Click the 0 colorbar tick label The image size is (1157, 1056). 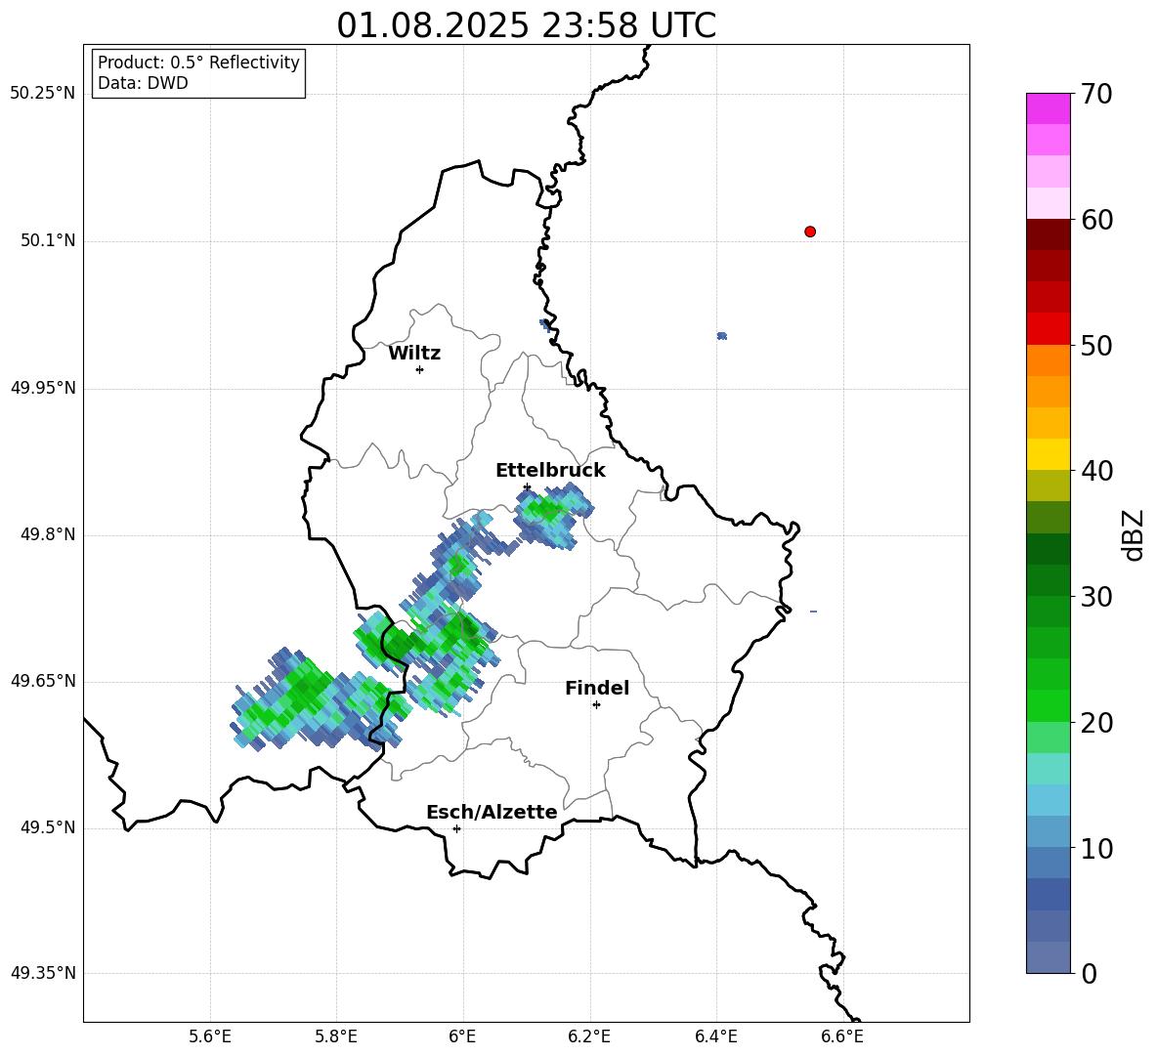point(1090,973)
